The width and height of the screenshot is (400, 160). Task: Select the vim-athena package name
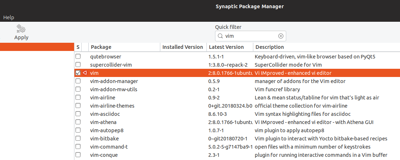(103, 122)
